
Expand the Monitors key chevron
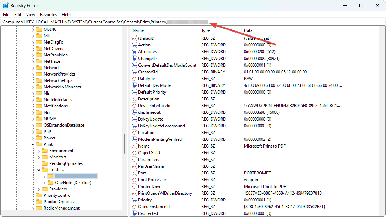(39, 157)
